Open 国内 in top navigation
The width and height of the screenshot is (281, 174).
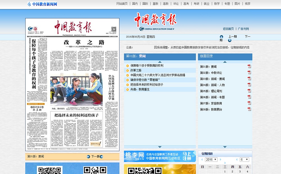(135, 4)
